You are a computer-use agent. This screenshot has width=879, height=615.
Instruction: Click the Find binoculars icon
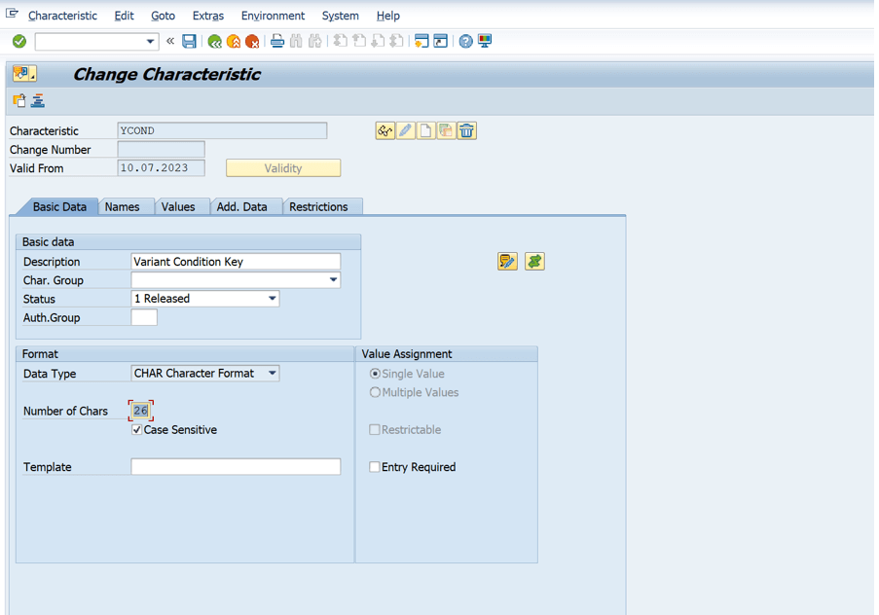pos(296,41)
